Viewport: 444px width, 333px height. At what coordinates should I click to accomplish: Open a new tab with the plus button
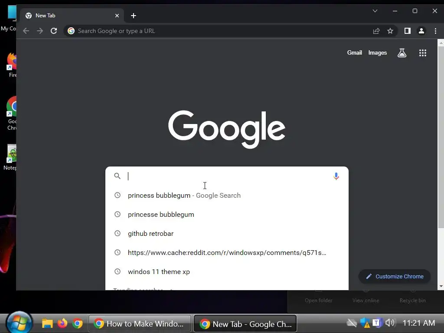coord(134,16)
